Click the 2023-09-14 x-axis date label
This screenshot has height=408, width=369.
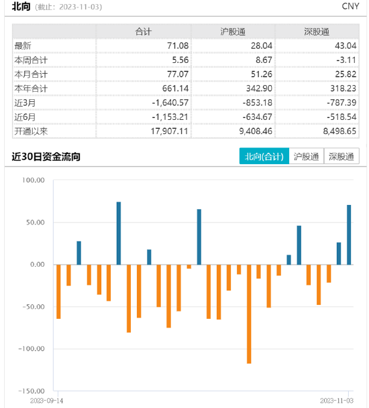coord(47,401)
